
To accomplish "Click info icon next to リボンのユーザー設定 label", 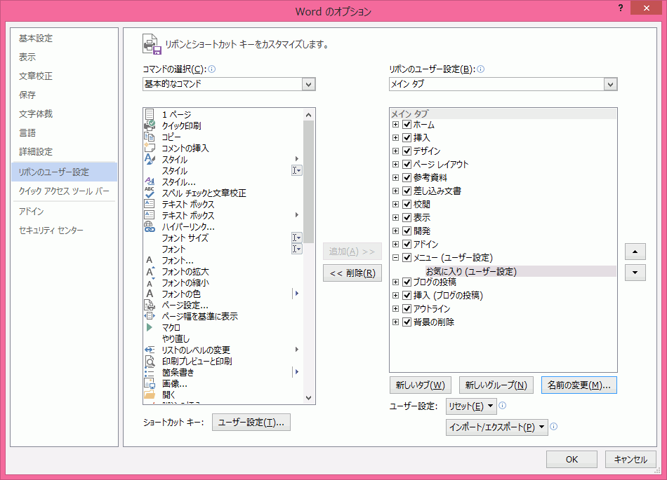I will pyautogui.click(x=481, y=69).
